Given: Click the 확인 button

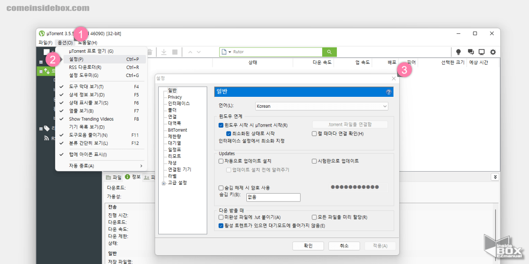Looking at the screenshot, I should [308, 246].
